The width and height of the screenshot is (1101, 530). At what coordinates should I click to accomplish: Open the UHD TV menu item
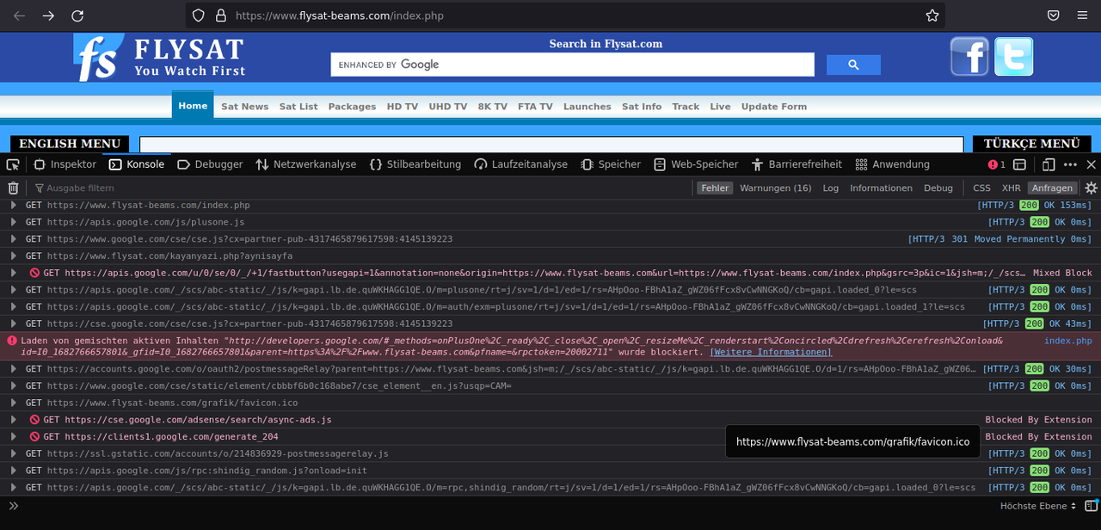[x=447, y=107]
